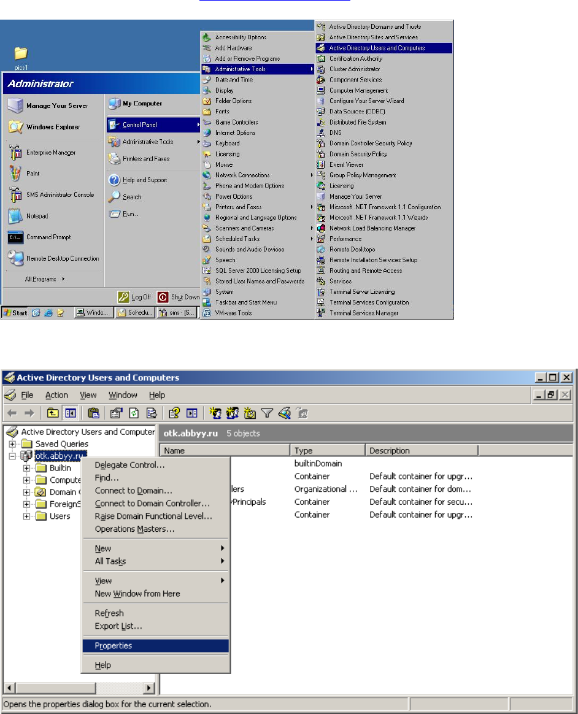
Task: Click the Up one level toolbar icon
Action: (x=53, y=413)
